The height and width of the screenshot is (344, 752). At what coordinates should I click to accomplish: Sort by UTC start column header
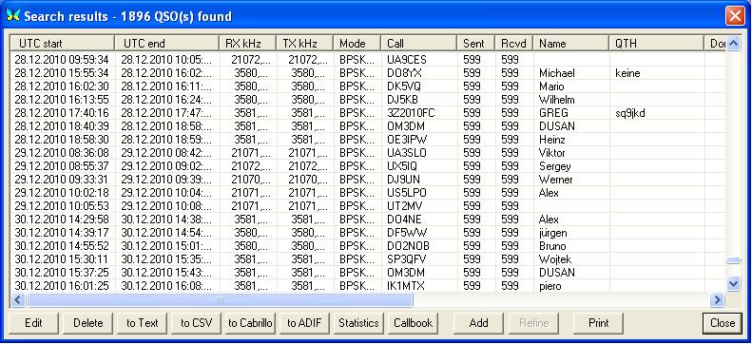[x=63, y=44]
